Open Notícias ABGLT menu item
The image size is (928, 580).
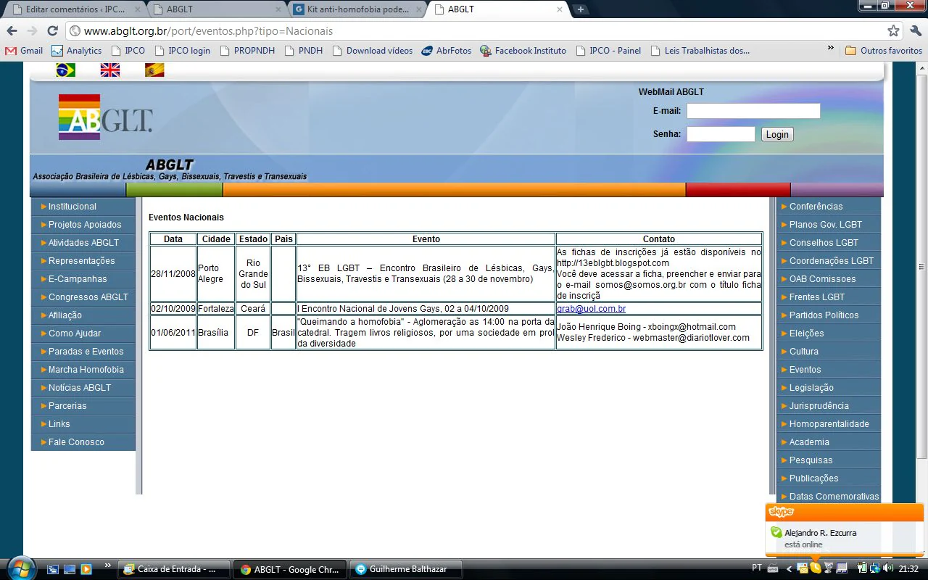tap(83, 388)
